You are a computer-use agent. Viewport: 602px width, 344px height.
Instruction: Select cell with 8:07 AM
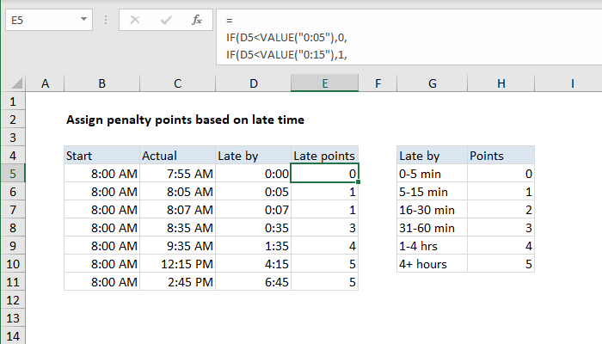[x=177, y=210]
